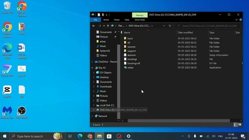249x140 pixels.
Task: Click the Forward arrow in File Explorer
Action: pyautogui.click(x=100, y=26)
